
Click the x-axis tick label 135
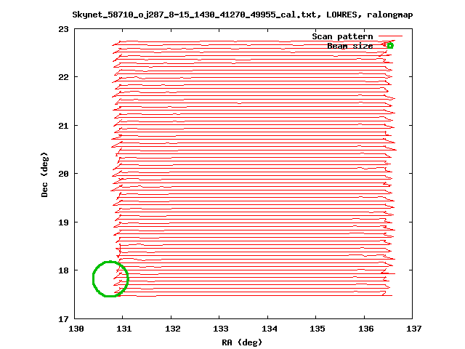point(318,329)
